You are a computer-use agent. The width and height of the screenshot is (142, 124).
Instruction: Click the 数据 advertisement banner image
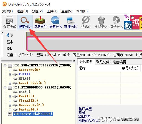(x=133, y=22)
